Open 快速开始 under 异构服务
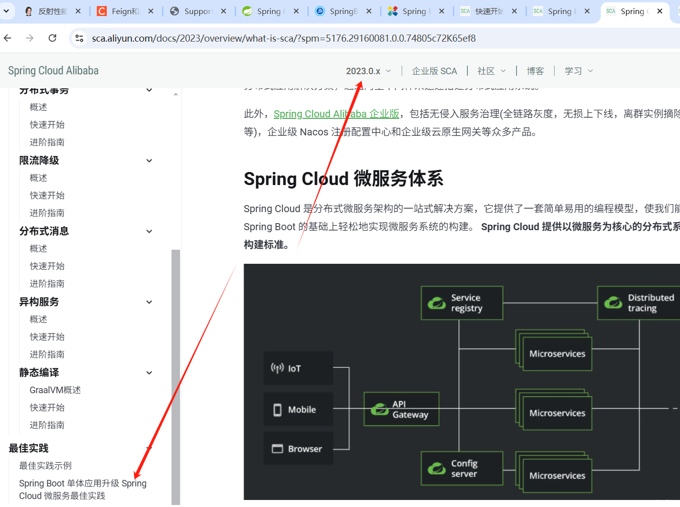Screen dimensions: 680x507 coord(47,337)
